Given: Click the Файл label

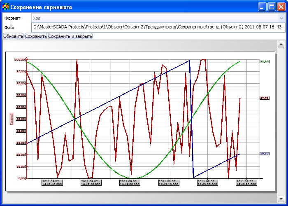Looking at the screenshot, I should point(10,28).
